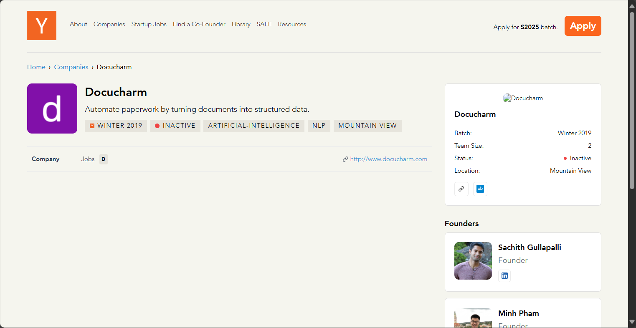Click the Minh Pham founder name
636x328 pixels.
(x=519, y=313)
